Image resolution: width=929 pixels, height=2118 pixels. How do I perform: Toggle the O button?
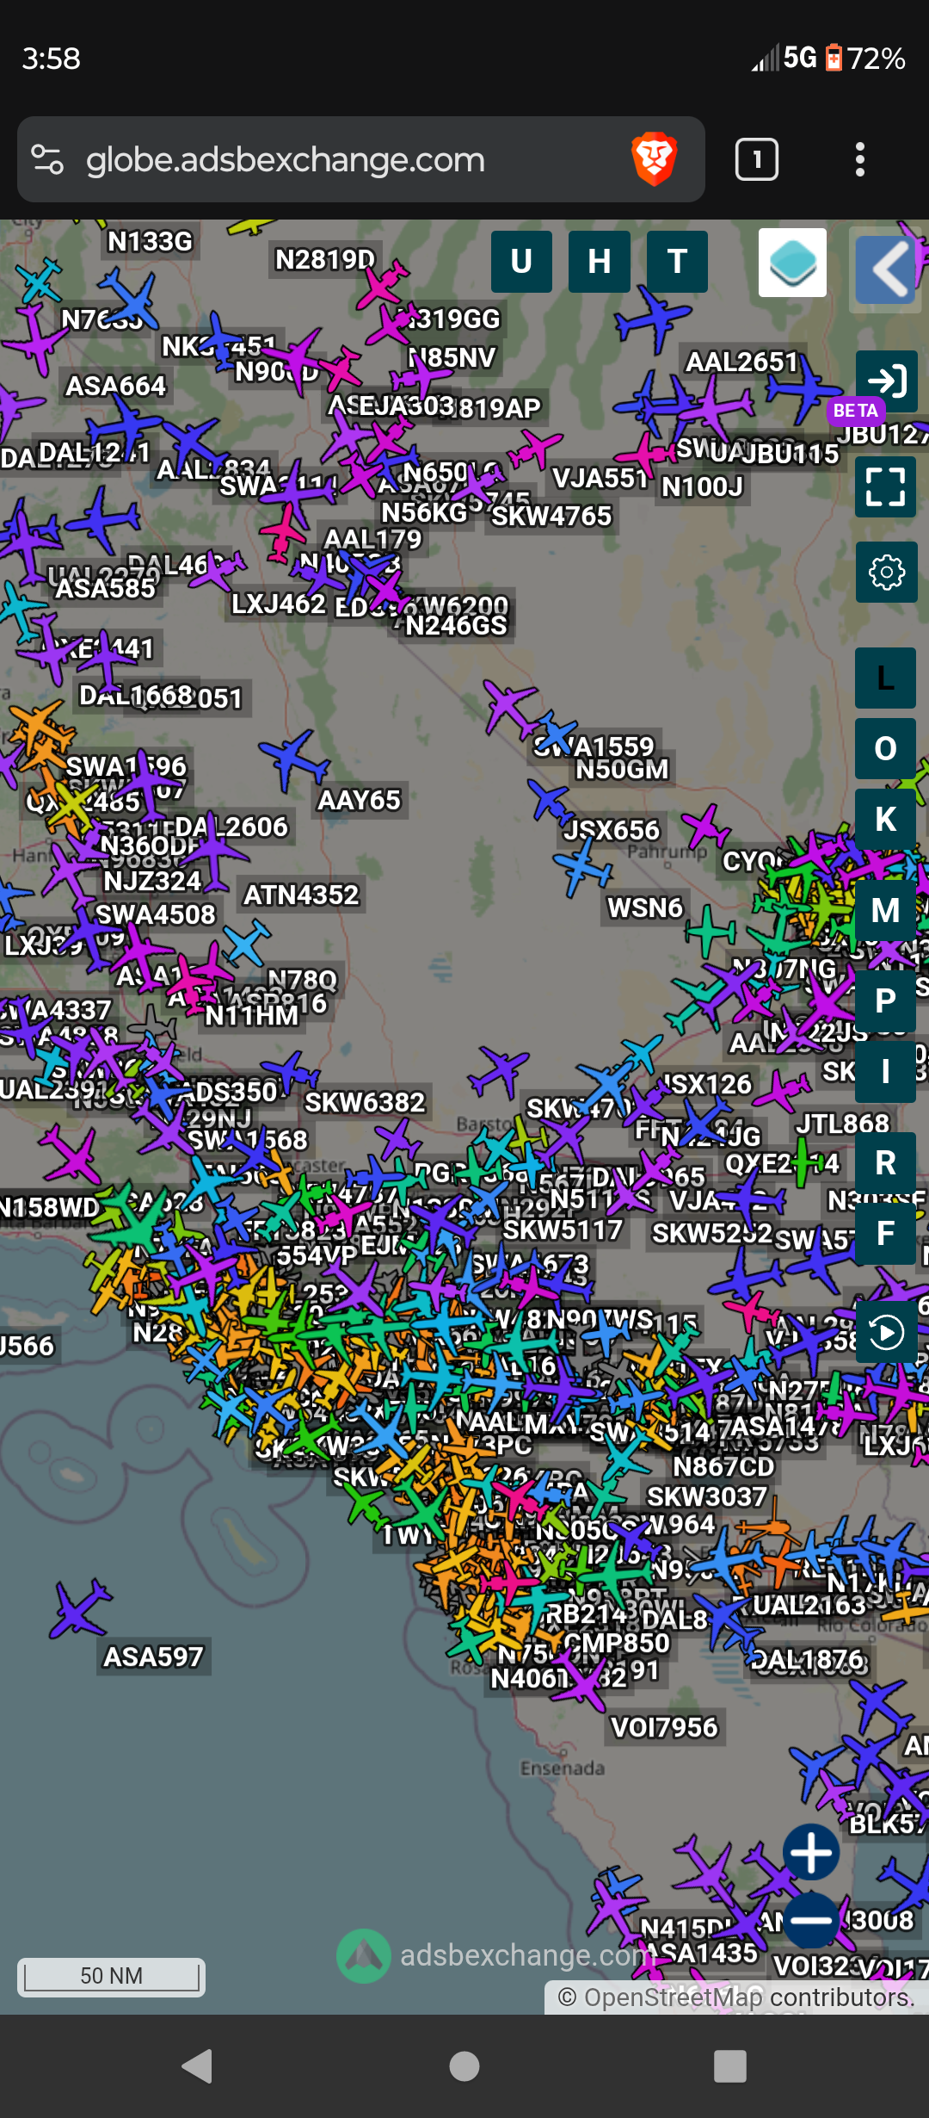point(886,749)
